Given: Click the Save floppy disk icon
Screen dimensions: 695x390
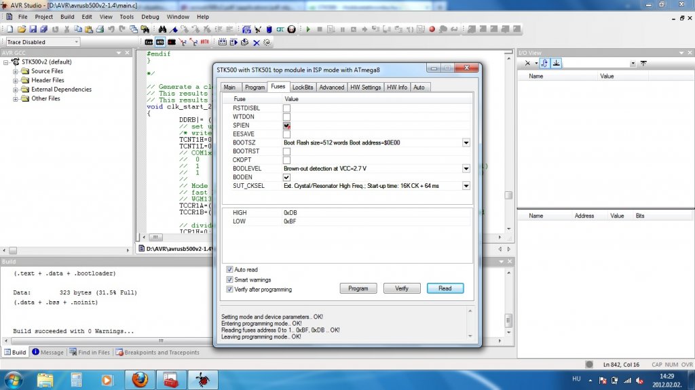Looking at the screenshot, I should click(33, 29).
